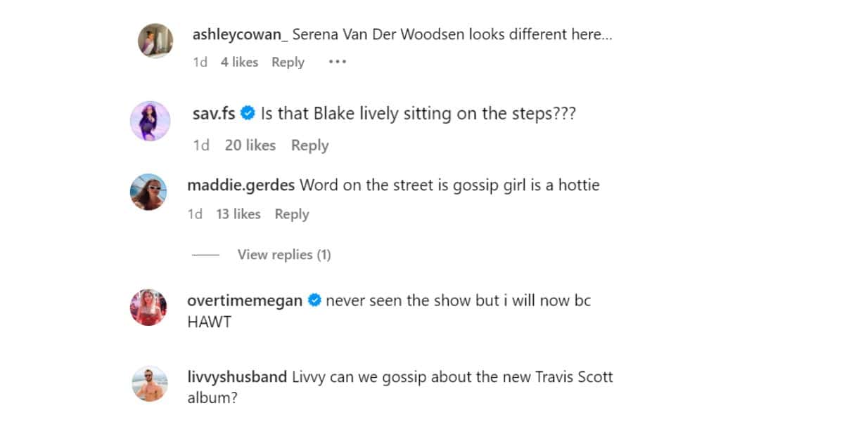Select the username sav.fs
The height and width of the screenshot is (441, 844).
pyautogui.click(x=213, y=112)
